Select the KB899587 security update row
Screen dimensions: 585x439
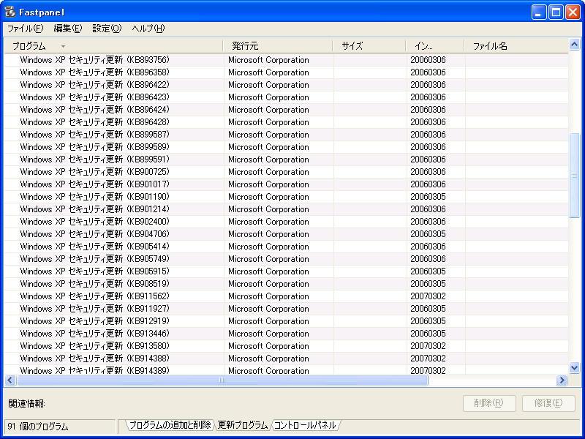coord(286,135)
